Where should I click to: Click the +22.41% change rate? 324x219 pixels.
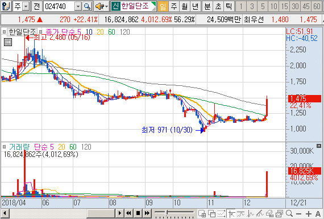[85, 20]
